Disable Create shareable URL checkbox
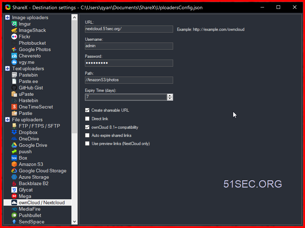Viewport: 305px width, 228px height. [87, 110]
